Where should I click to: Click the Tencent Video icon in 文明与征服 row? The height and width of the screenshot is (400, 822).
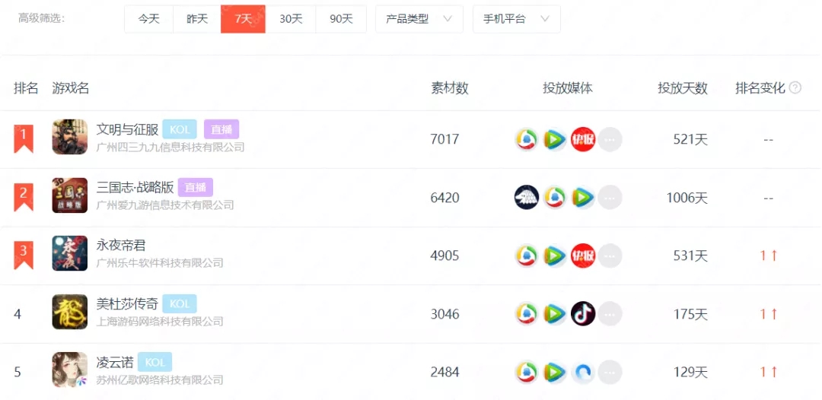[x=555, y=139]
